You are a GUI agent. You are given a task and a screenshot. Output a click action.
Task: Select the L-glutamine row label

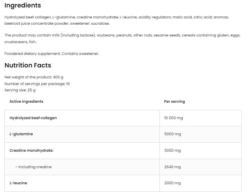(x=21, y=134)
